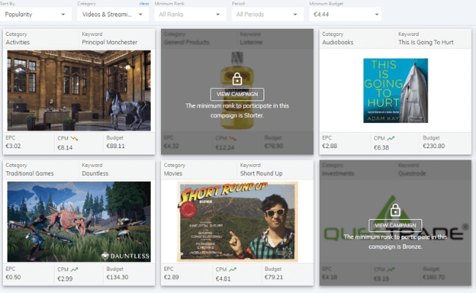Open the Minimum Budget €4.44 dropdown
Viewport: 476px width, 293px height.
point(345,14)
